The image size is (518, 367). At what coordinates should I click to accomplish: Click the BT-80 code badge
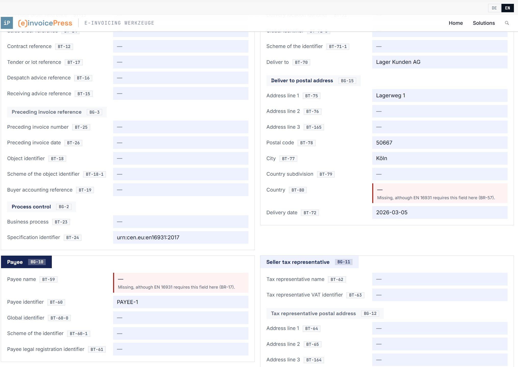(298, 190)
